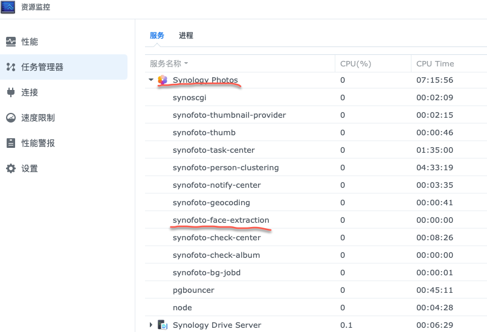The width and height of the screenshot is (487, 332).
Task: Click the 性能 performance chart icon
Action: 11,42
